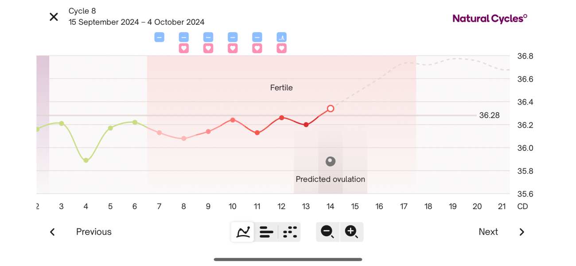Click the Next text button
This screenshot has height=266, width=576.
488,232
